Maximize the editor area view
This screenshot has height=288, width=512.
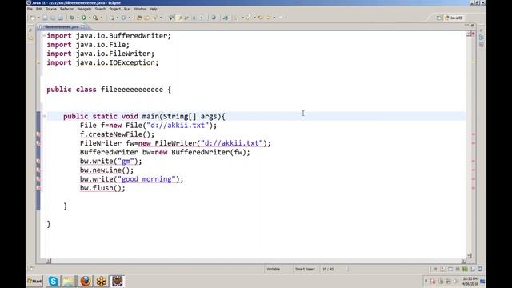point(472,26)
